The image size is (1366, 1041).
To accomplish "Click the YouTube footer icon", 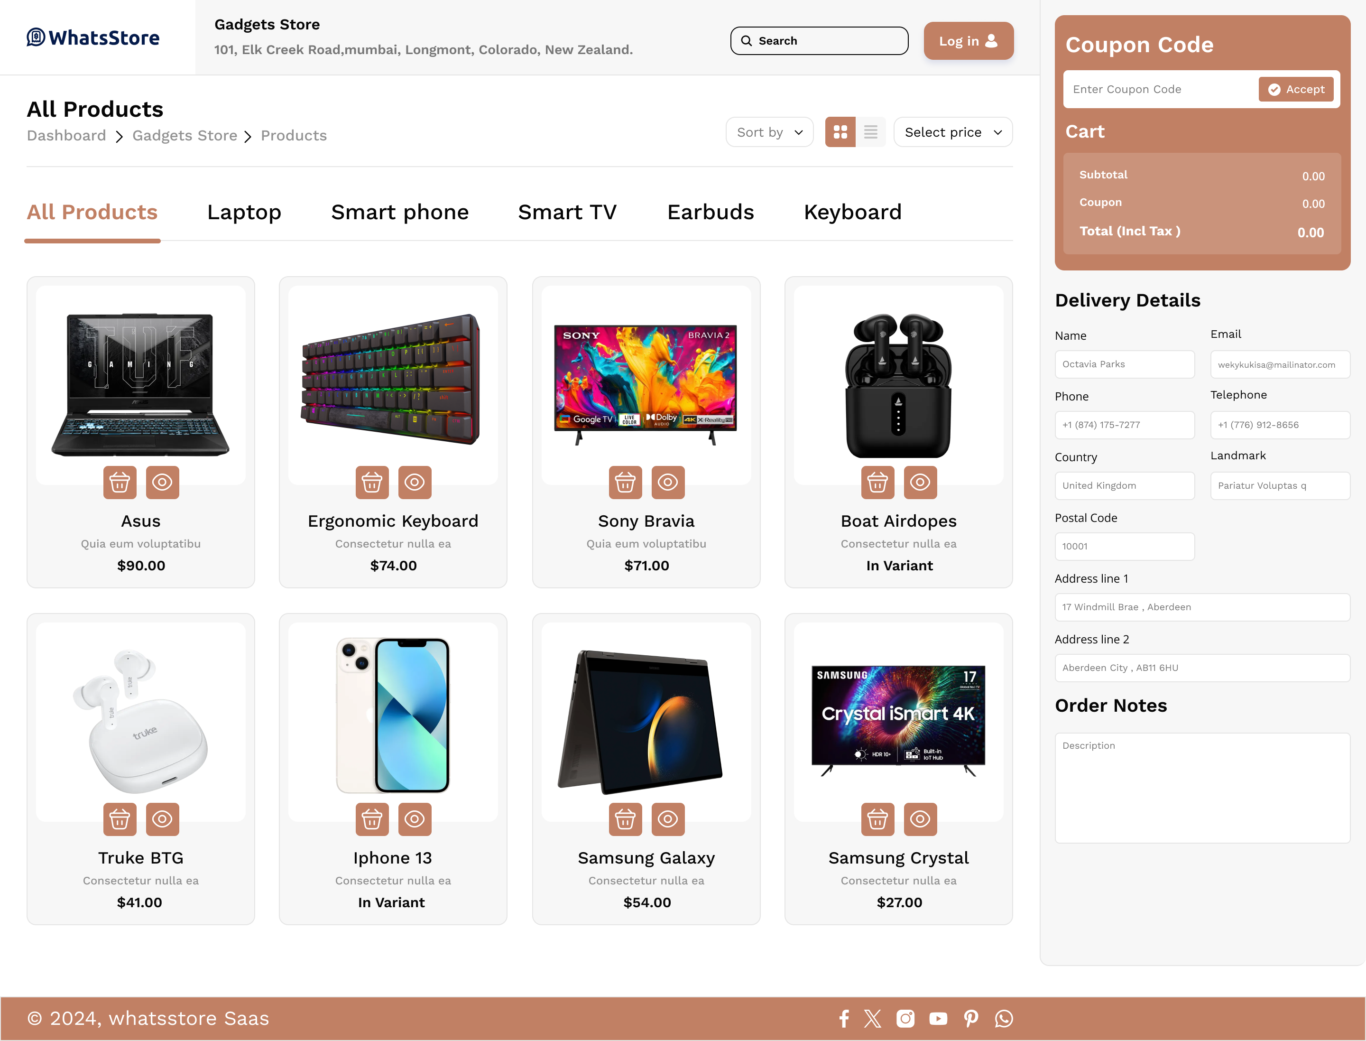I will pyautogui.click(x=938, y=1019).
